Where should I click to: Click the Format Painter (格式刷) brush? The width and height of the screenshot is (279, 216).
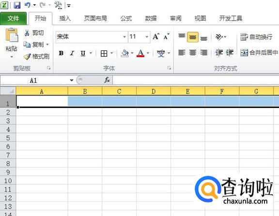pyautogui.click(x=27, y=57)
